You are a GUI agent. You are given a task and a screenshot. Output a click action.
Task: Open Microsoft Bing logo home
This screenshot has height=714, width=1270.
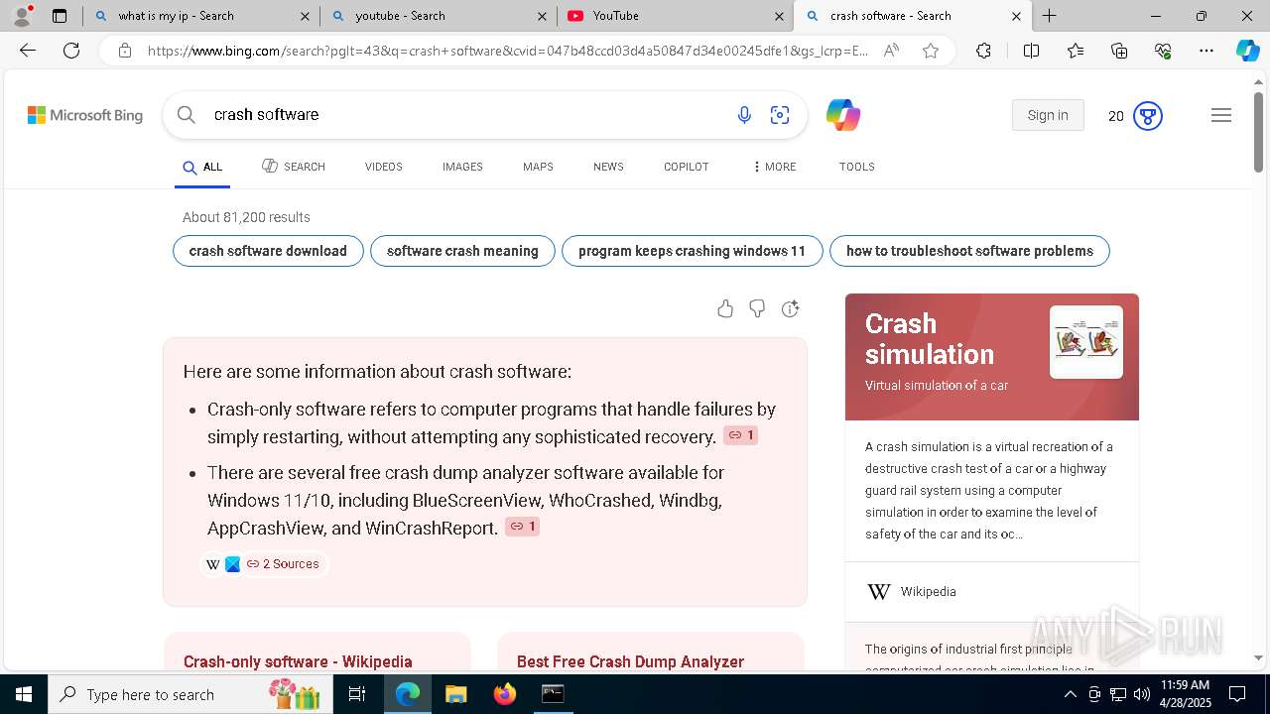coord(85,115)
